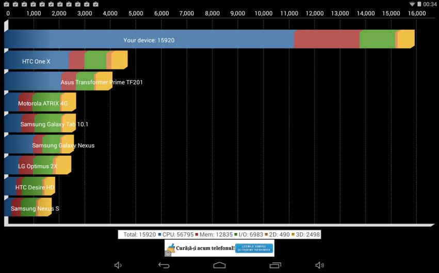Tap the orange 2D legend swatch

click(x=266, y=234)
